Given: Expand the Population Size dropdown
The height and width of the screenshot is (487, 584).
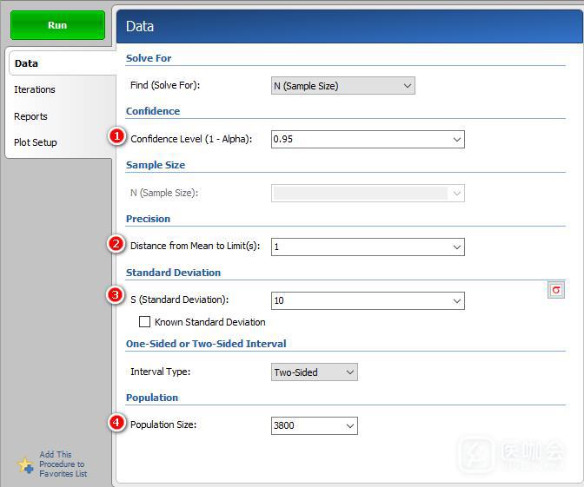Looking at the screenshot, I should pyautogui.click(x=349, y=426).
